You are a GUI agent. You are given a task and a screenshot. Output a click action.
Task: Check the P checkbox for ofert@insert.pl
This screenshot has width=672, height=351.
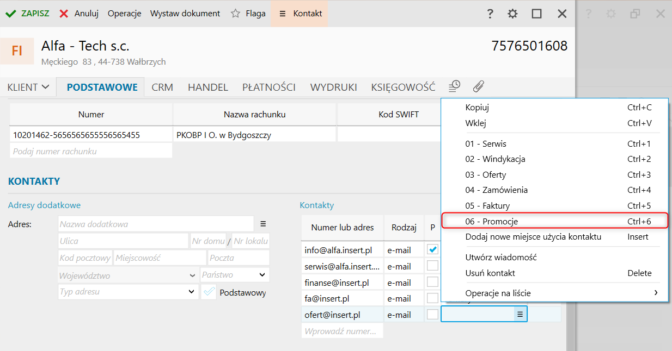click(x=432, y=314)
